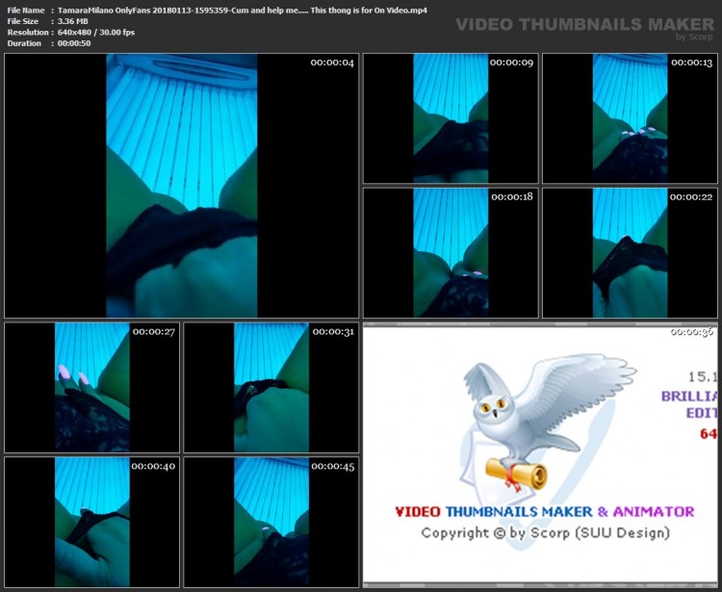Click the Copyright by Scorp (SUU Design) line
The image size is (722, 592).
point(544,532)
